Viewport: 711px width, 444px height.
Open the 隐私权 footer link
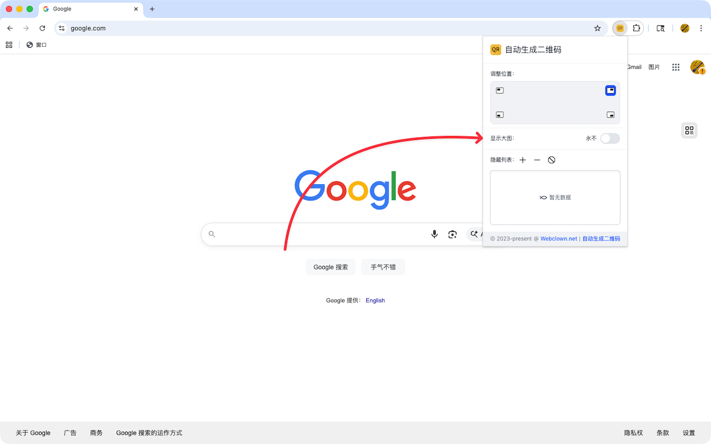633,433
